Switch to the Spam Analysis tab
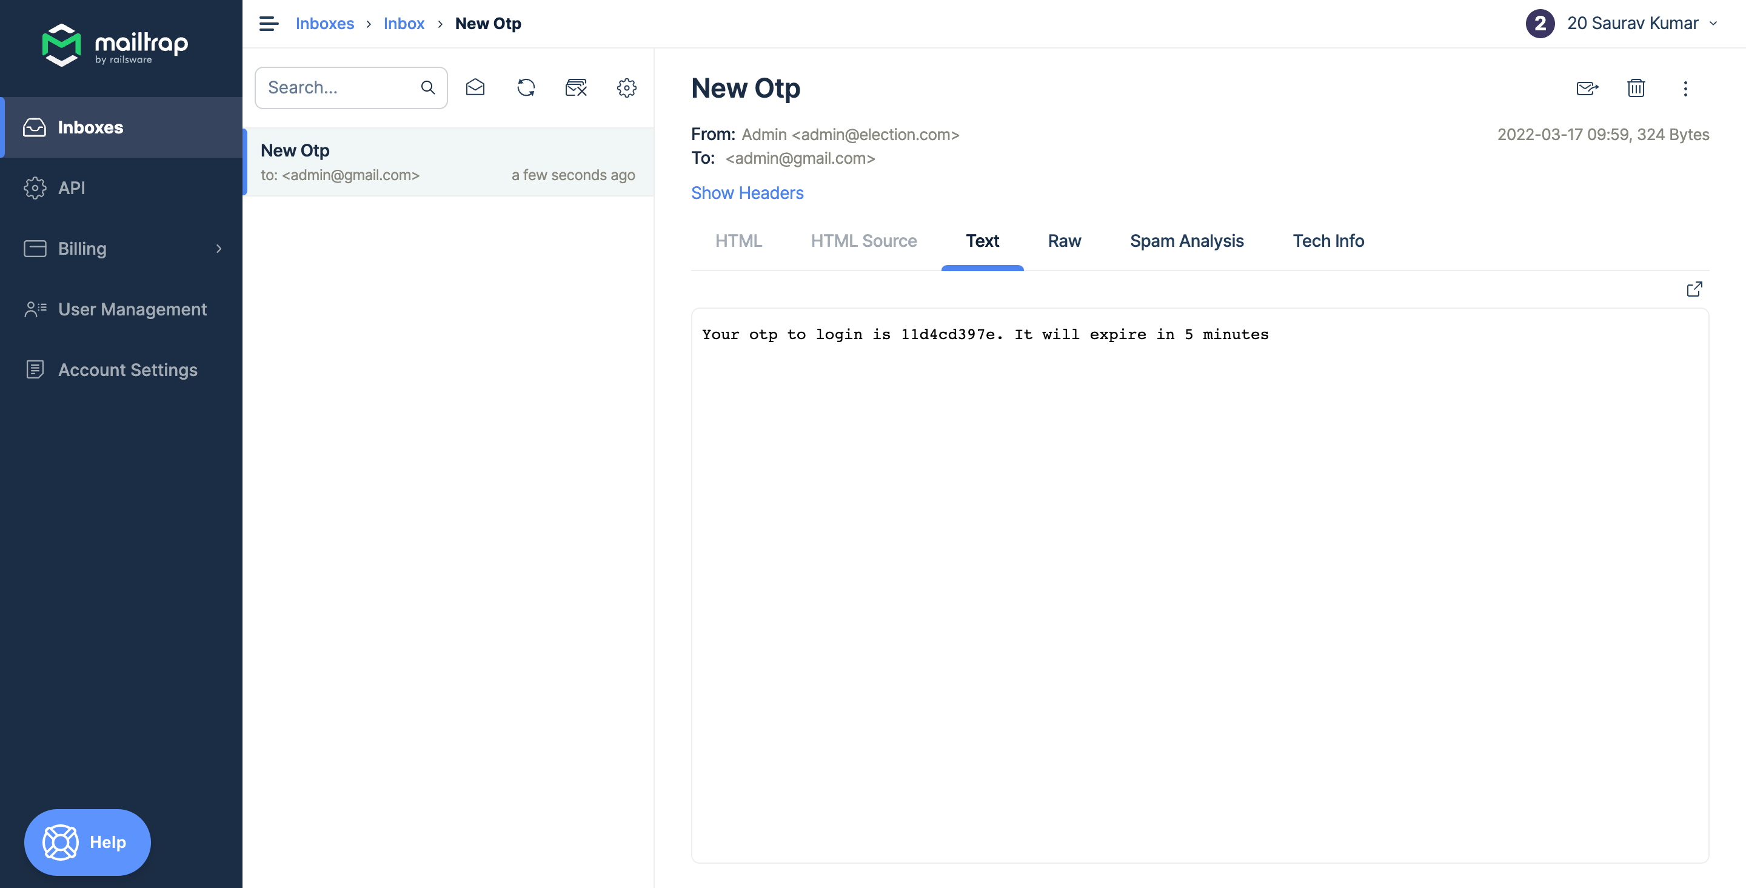Viewport: 1746px width, 888px height. coord(1186,241)
